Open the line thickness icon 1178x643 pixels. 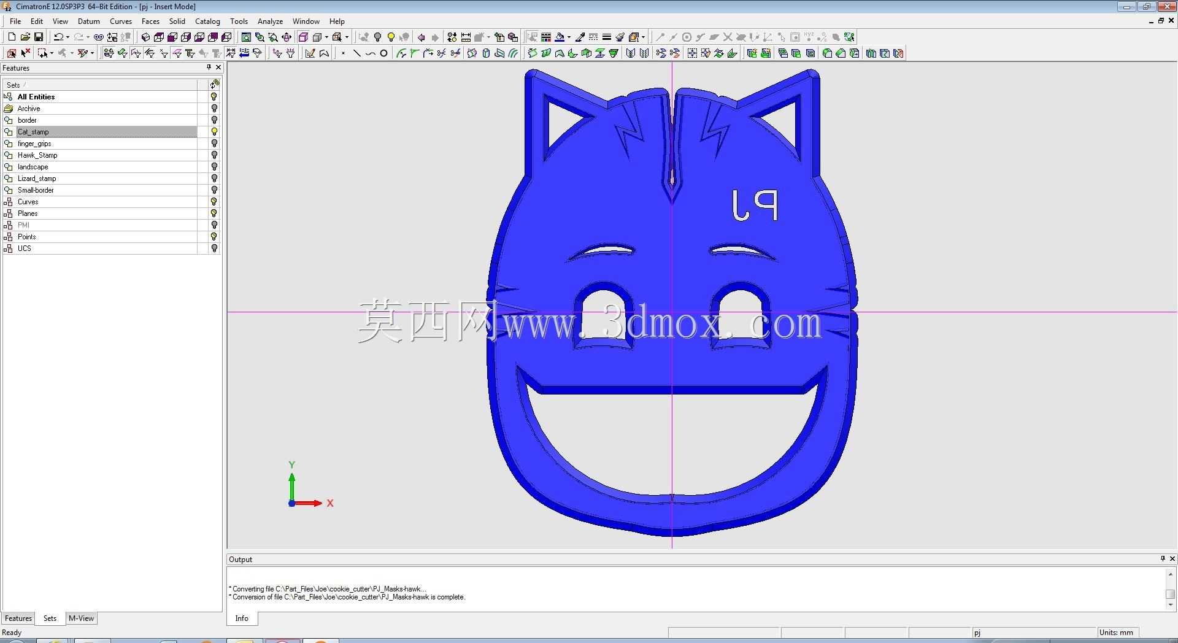[607, 37]
